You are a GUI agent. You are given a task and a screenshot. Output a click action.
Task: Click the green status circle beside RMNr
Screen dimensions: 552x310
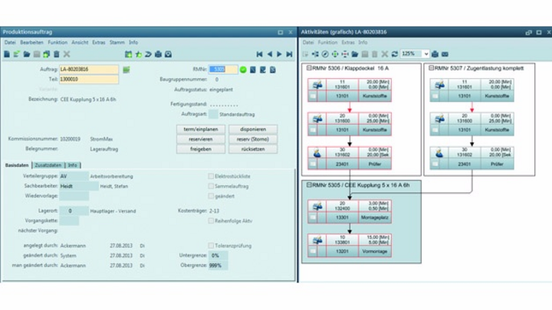point(243,70)
